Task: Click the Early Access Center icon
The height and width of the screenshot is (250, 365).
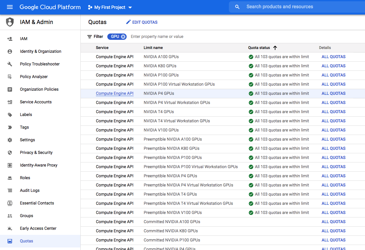Action: click(x=10, y=229)
